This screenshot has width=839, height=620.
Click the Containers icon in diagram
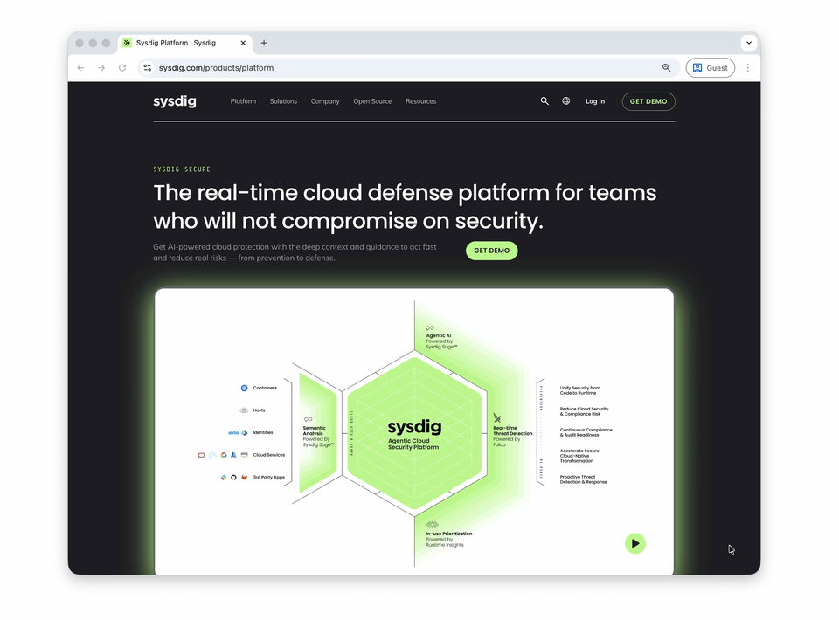pos(244,388)
